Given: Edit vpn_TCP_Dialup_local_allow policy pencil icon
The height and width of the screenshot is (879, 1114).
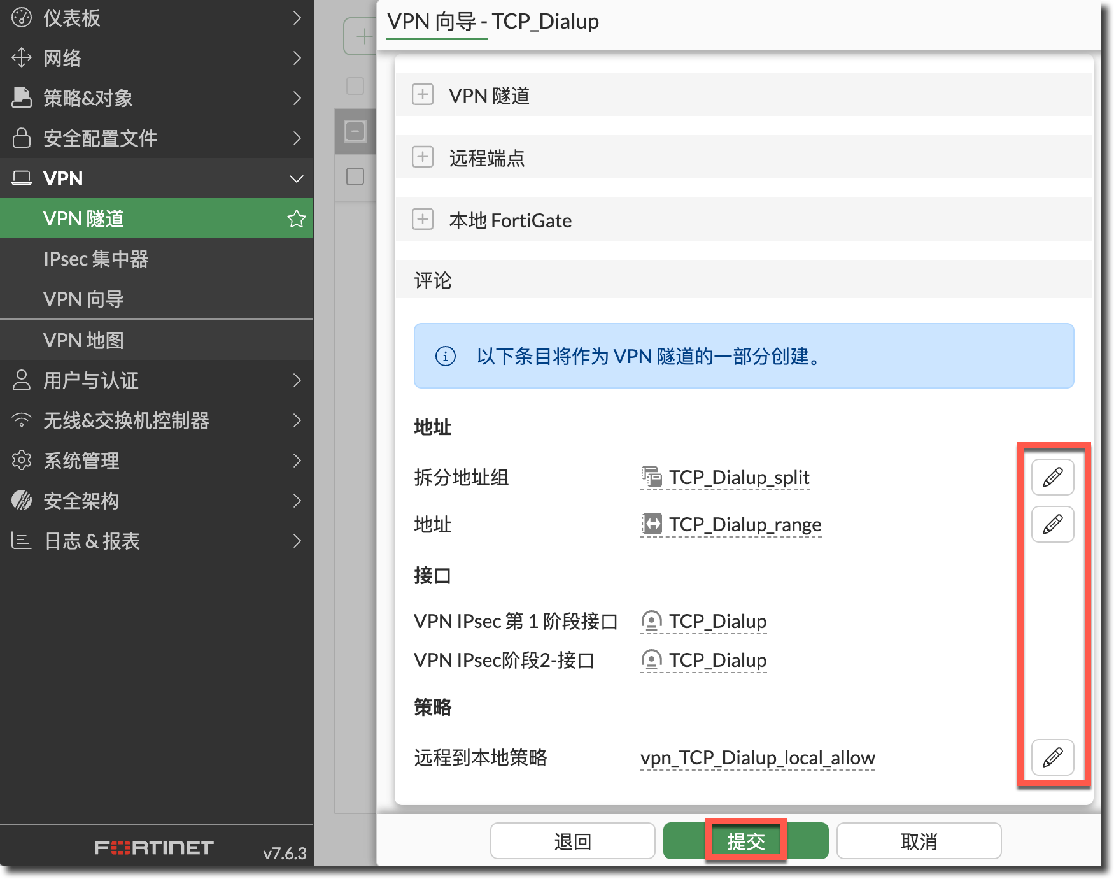Looking at the screenshot, I should [1052, 757].
